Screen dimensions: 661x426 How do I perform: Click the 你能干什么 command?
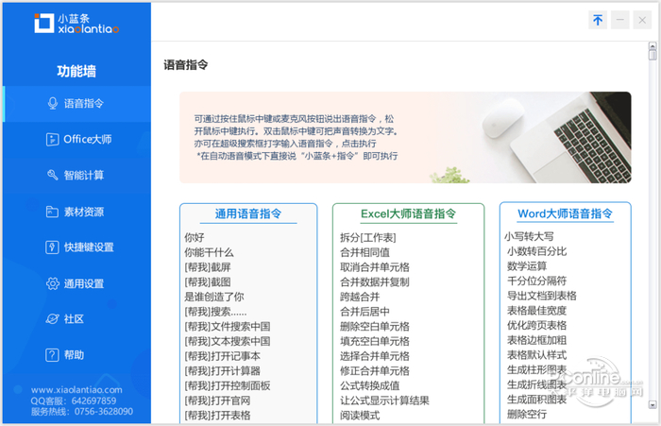209,252
